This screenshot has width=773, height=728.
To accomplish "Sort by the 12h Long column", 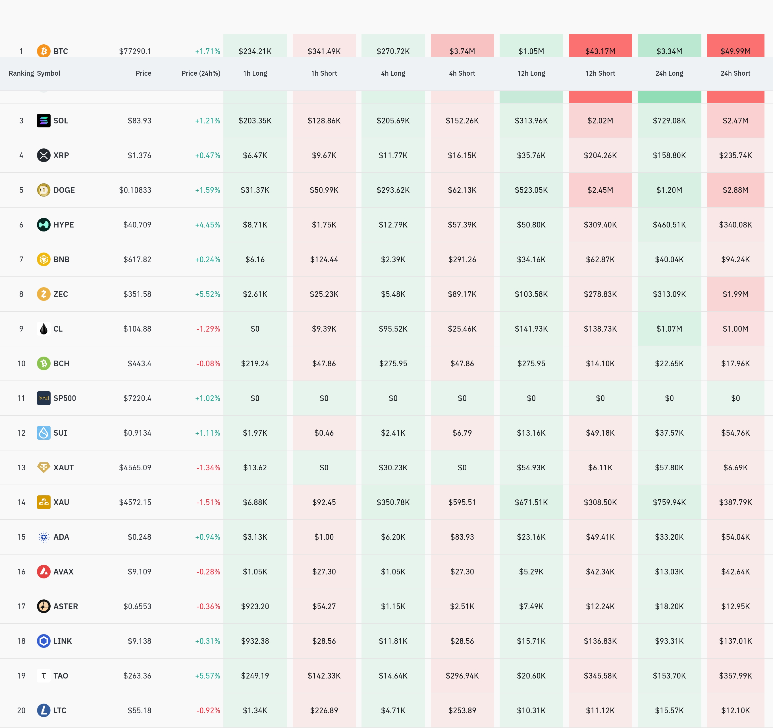I will click(x=531, y=73).
